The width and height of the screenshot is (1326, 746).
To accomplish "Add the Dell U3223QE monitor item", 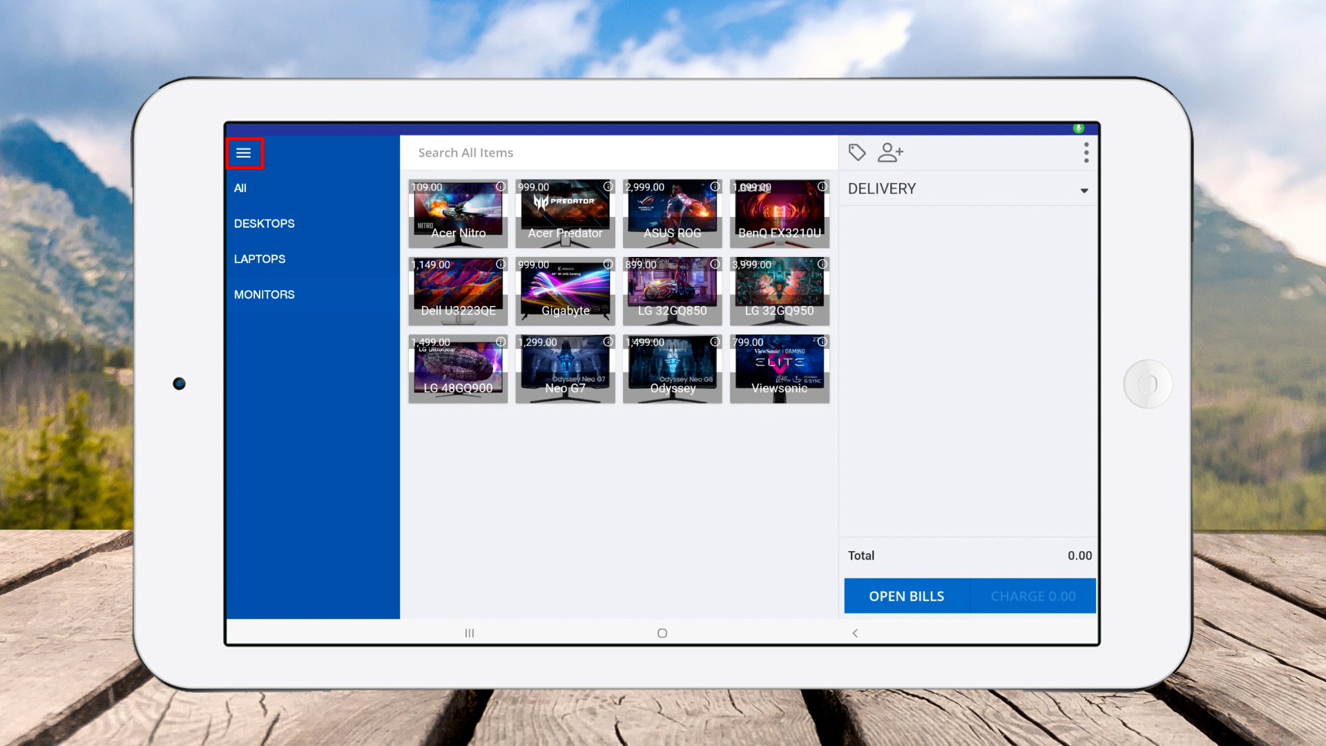I will pos(458,292).
